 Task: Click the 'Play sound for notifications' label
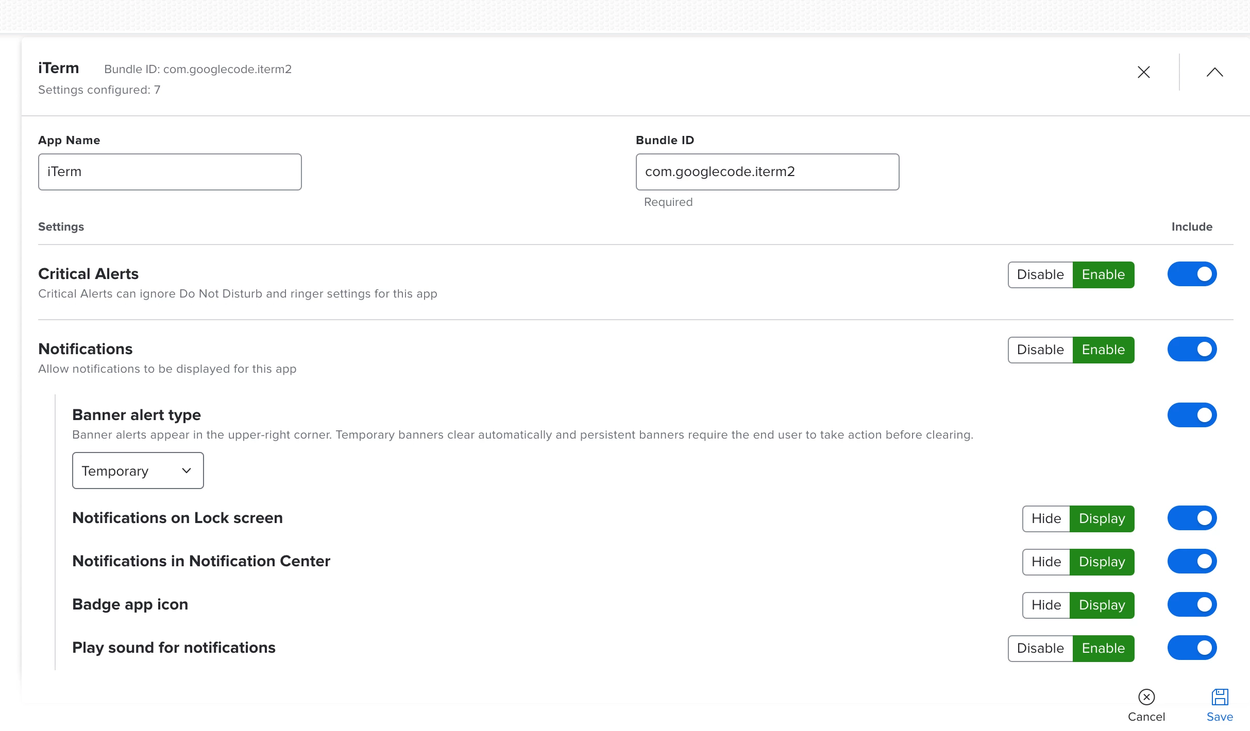[x=174, y=648]
